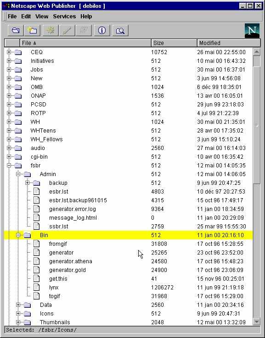Collapse the fsbr folder node
The height and width of the screenshot is (338, 265).
pos(9,166)
